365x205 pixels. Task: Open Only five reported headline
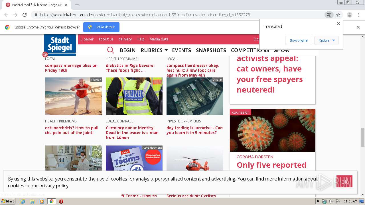(x=271, y=165)
